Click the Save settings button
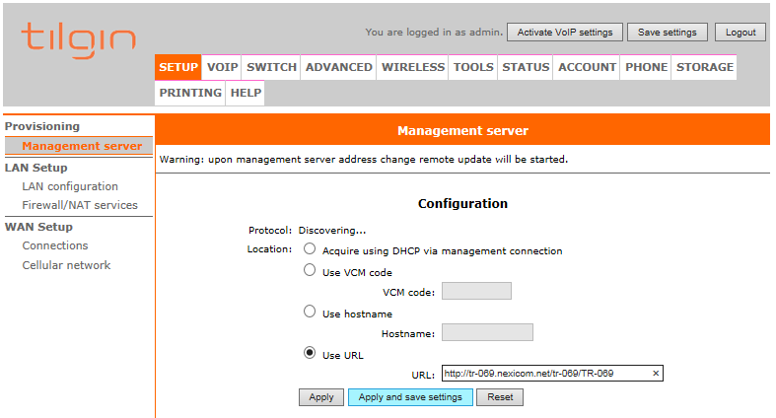 tap(668, 33)
